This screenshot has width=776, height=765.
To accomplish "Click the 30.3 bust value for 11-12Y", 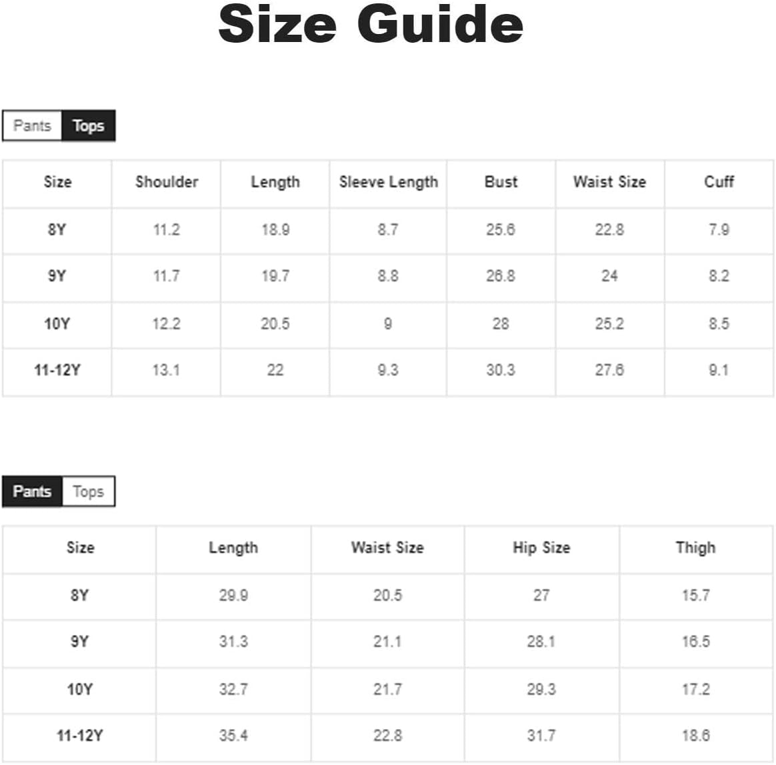I will 501,370.
